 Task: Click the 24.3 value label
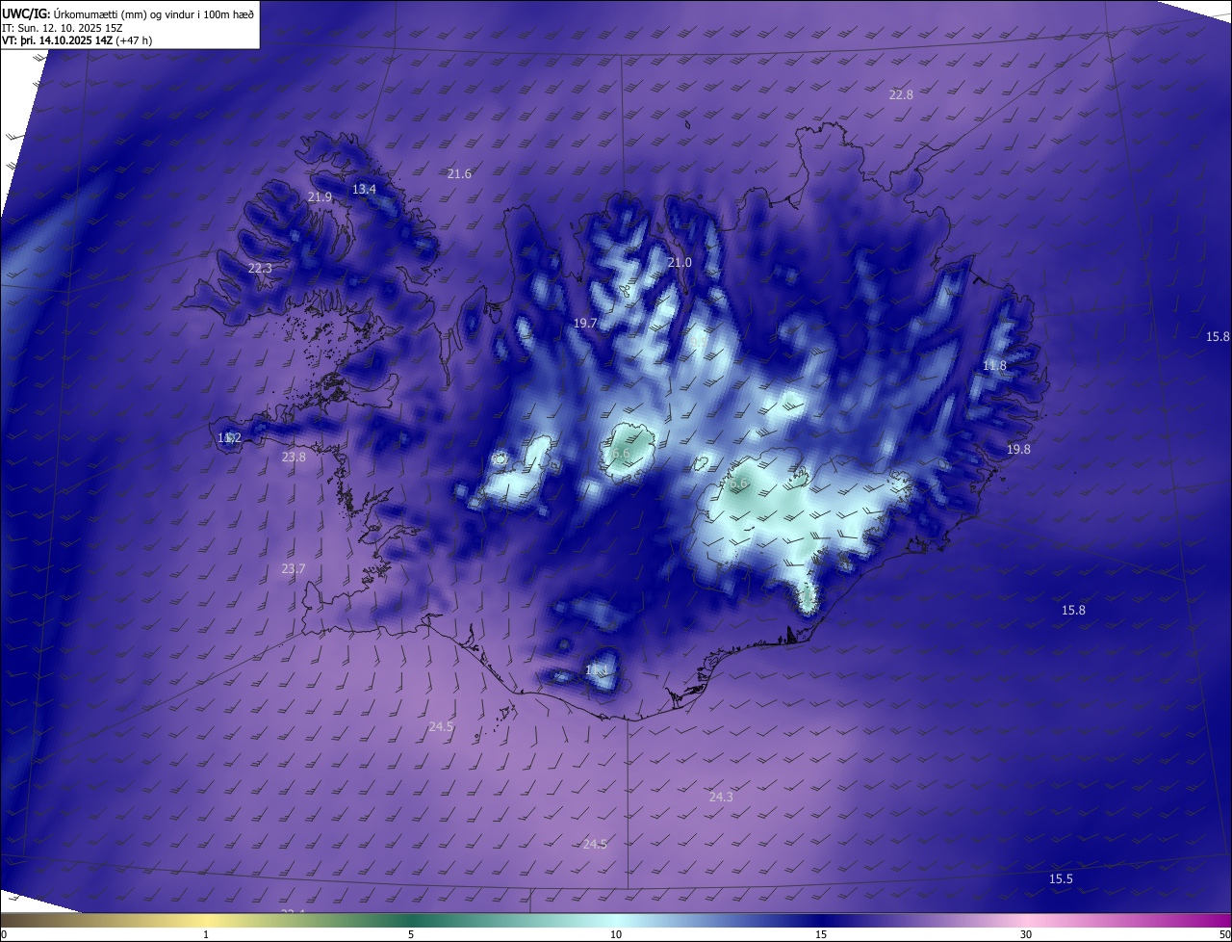721,797
